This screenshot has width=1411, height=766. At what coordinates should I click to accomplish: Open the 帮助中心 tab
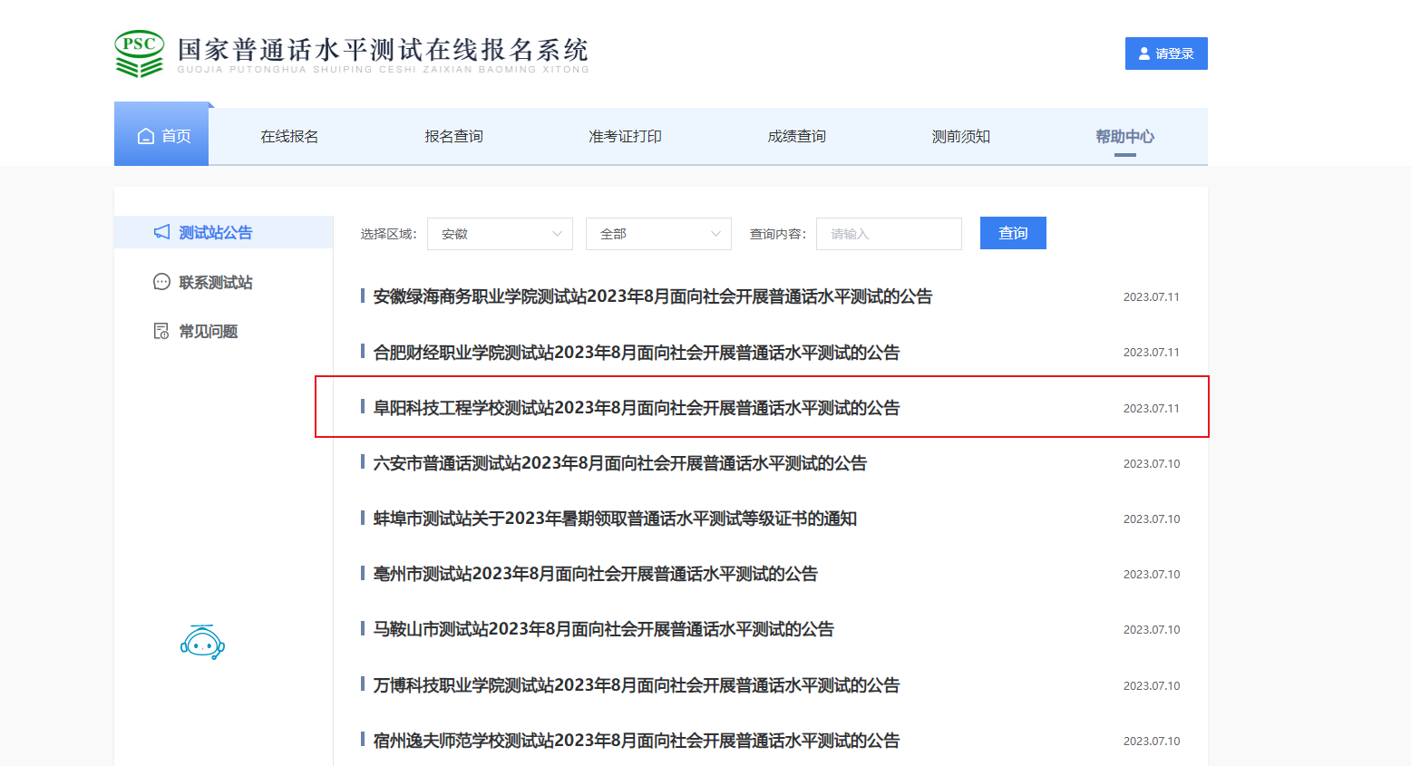click(x=1124, y=136)
